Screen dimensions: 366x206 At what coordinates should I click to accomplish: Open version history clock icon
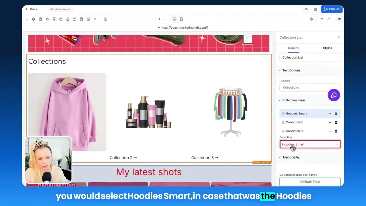311,19
